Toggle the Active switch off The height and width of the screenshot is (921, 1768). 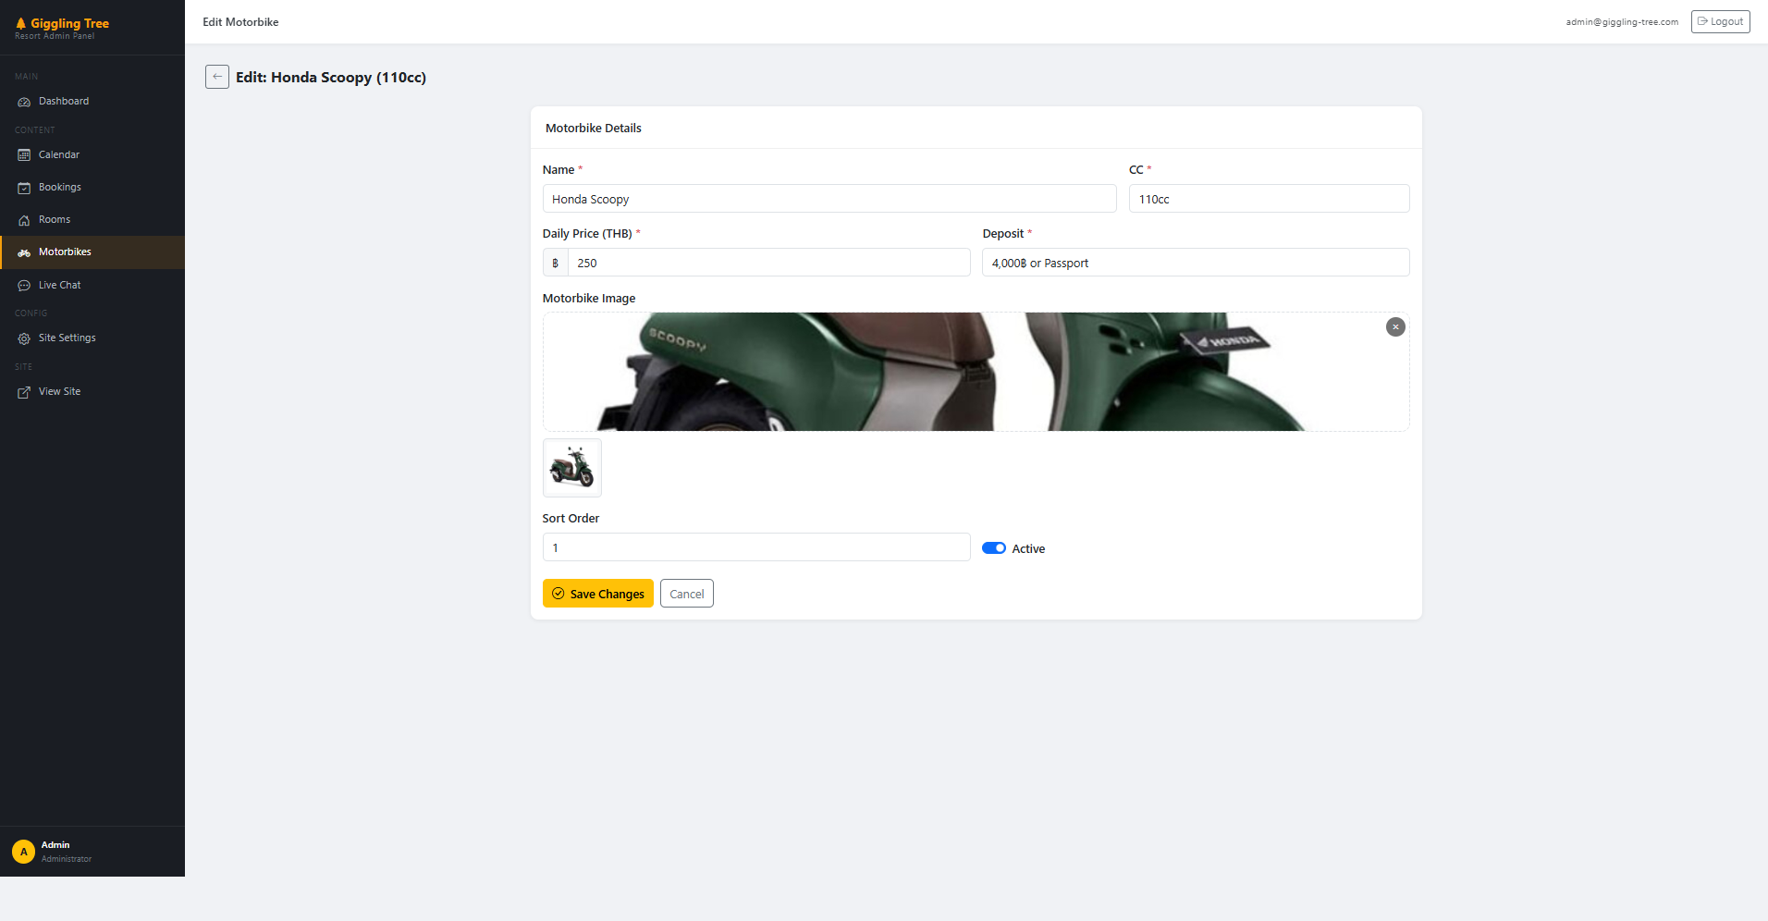click(x=994, y=548)
